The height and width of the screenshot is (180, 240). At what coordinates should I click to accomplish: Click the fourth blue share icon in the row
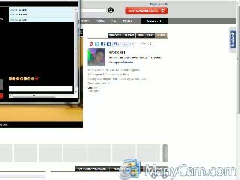109,44
